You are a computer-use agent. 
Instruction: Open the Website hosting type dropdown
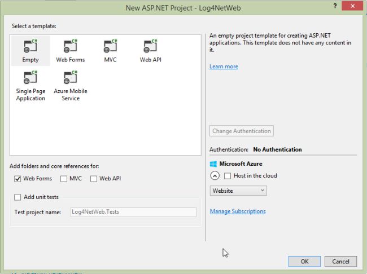click(238, 191)
